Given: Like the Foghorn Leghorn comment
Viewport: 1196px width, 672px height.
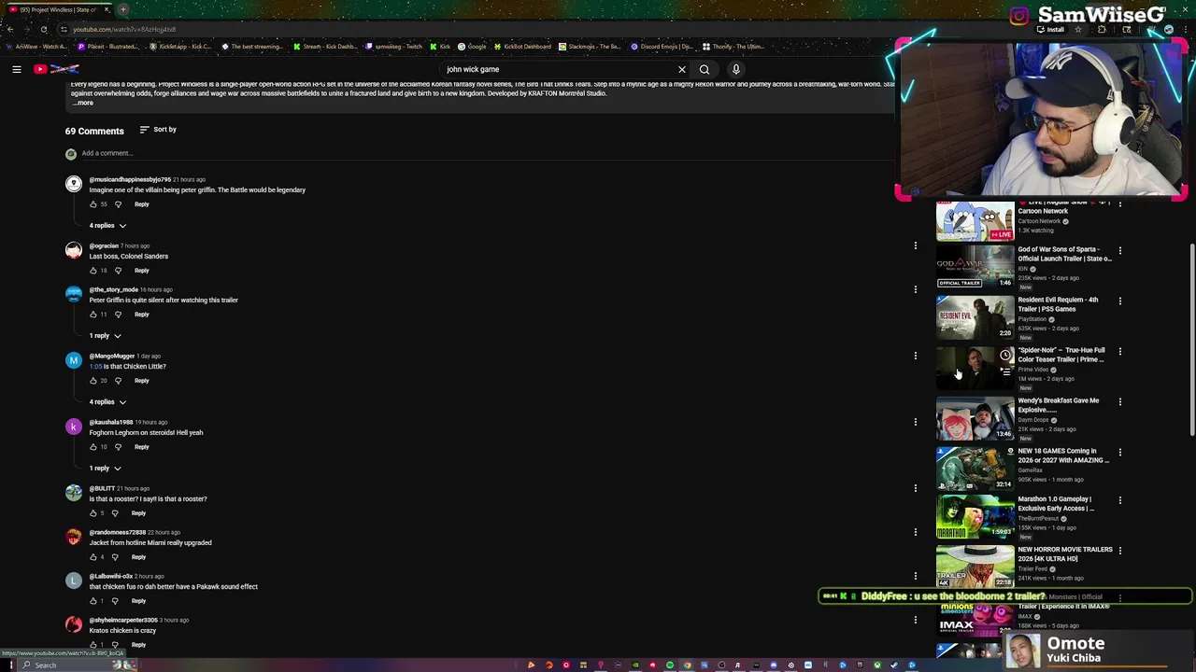Looking at the screenshot, I should 93,447.
